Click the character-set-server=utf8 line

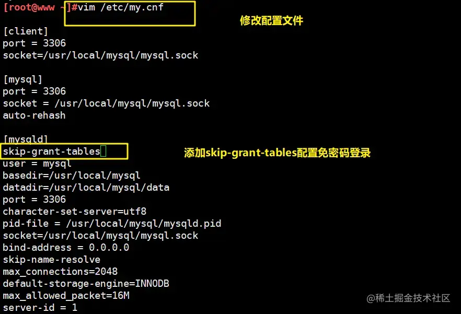click(75, 212)
